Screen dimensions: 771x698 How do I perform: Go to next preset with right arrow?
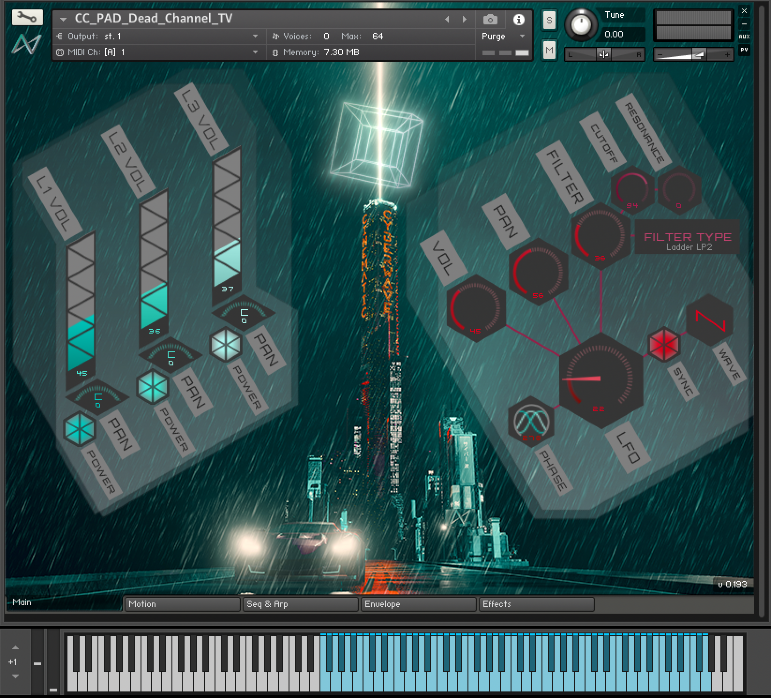(464, 19)
